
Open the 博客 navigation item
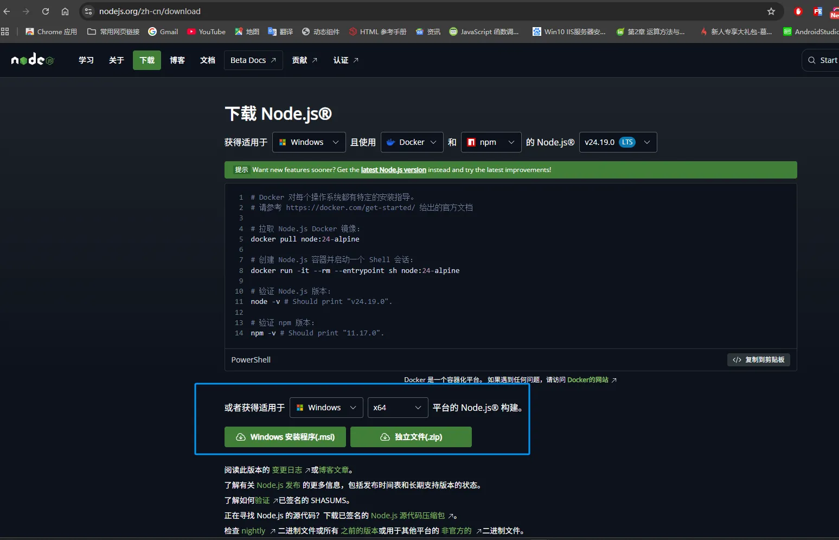coord(177,60)
